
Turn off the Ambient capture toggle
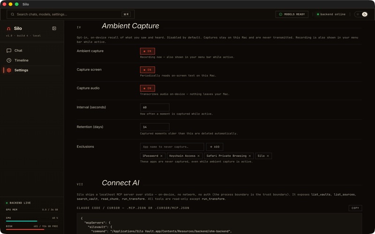coord(147,51)
